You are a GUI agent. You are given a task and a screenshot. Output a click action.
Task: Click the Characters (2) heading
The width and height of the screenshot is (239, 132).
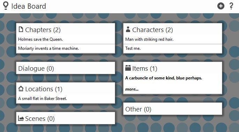[152, 30]
